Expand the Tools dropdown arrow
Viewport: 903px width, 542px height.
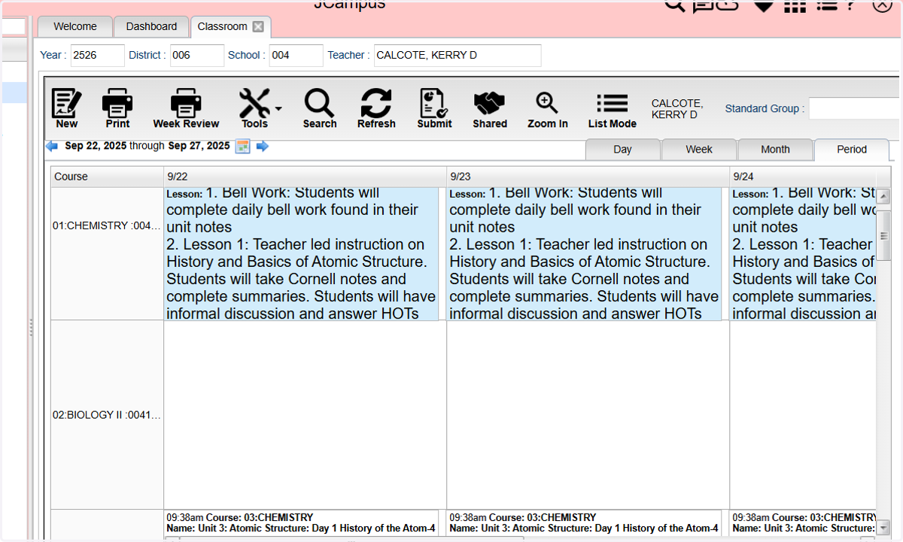click(278, 108)
